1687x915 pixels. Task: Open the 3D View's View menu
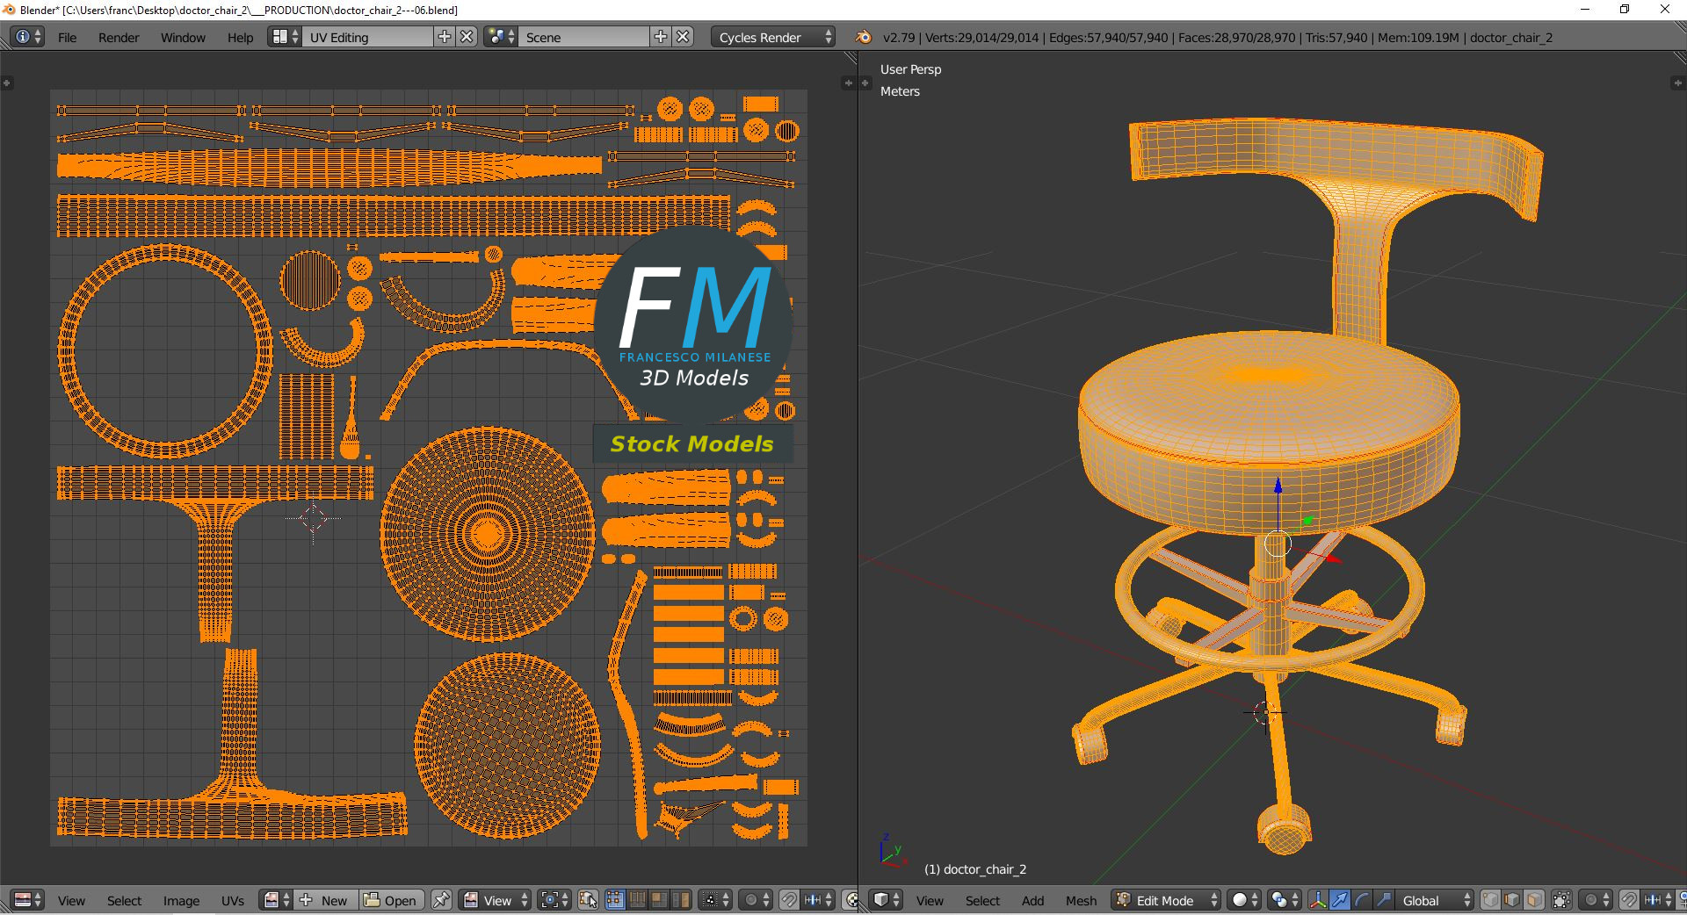(930, 901)
